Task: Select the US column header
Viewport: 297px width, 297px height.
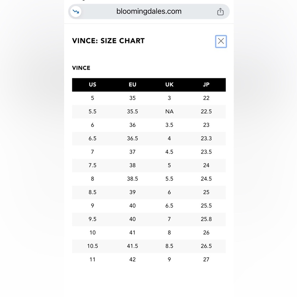Action: click(x=92, y=85)
